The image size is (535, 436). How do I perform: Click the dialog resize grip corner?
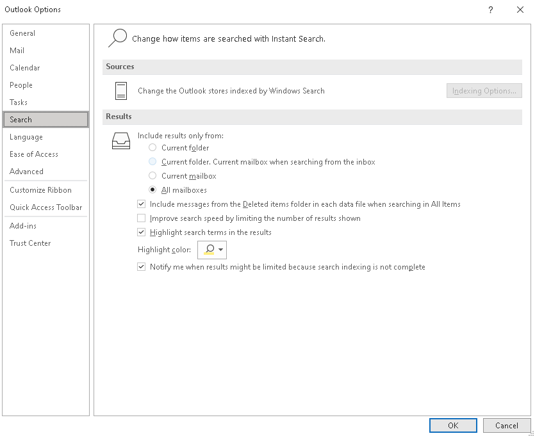pyautogui.click(x=531, y=433)
